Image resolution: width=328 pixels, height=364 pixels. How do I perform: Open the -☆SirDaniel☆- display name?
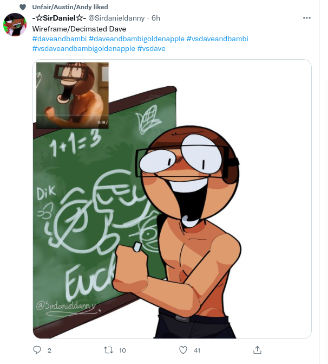click(x=59, y=18)
